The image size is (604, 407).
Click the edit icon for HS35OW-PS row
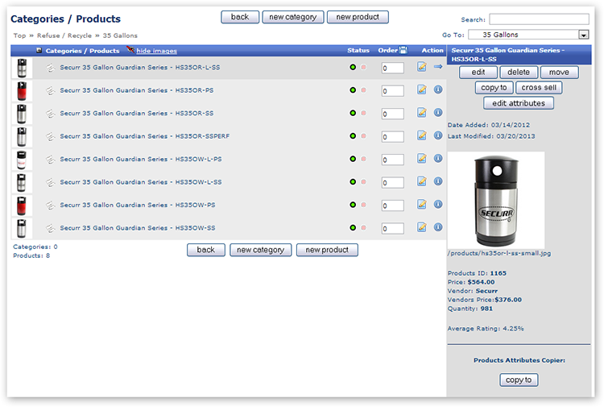(422, 204)
